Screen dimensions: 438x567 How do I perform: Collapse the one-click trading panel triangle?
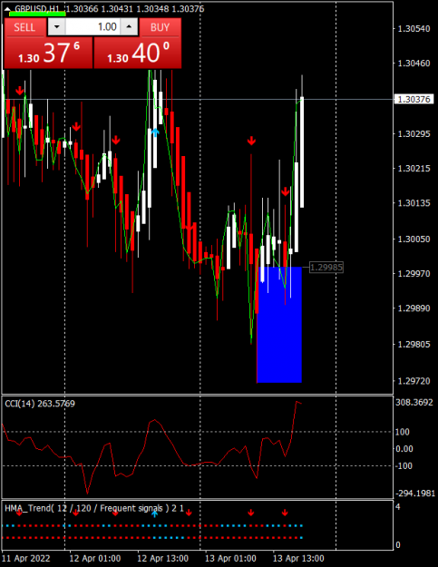click(x=7, y=9)
